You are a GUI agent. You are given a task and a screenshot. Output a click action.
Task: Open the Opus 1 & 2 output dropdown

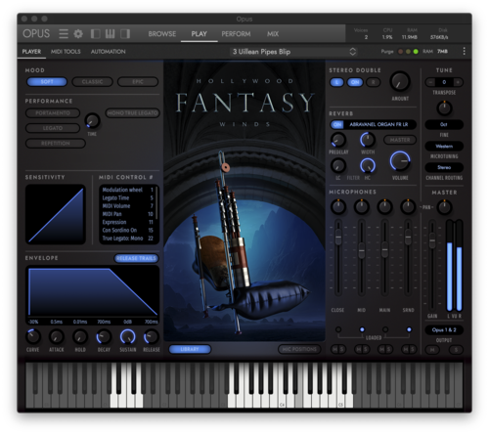coord(444,330)
